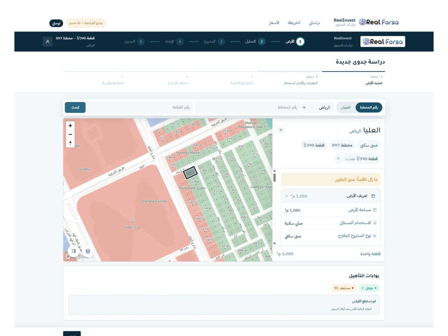Screen dimensions: 448x336
Task: Click the رقم المخطط input field
Action: [247, 108]
